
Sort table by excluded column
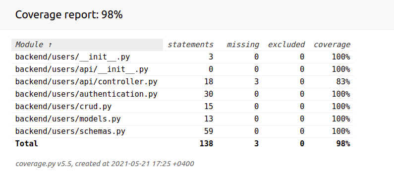(286, 45)
